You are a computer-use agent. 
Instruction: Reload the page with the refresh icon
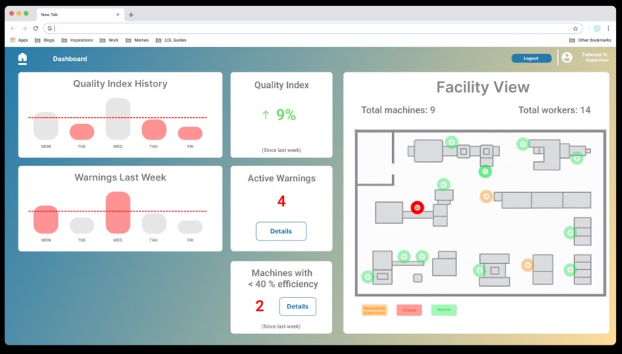[35, 29]
